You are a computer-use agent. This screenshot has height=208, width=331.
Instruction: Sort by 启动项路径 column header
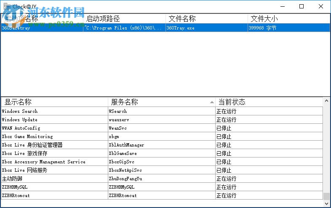[x=125, y=19]
